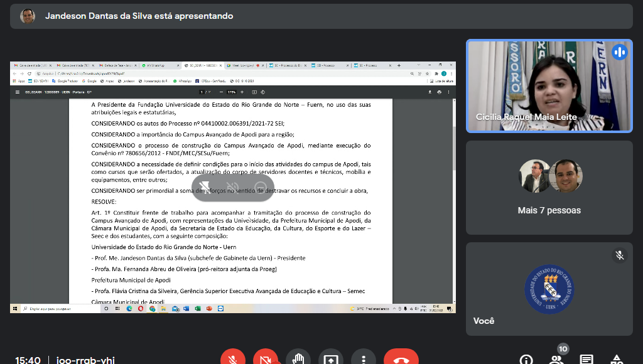This screenshot has height=364, width=643.
Task: Select Cicilia Raquel Maia Leite's video tile
Action: pos(549,86)
